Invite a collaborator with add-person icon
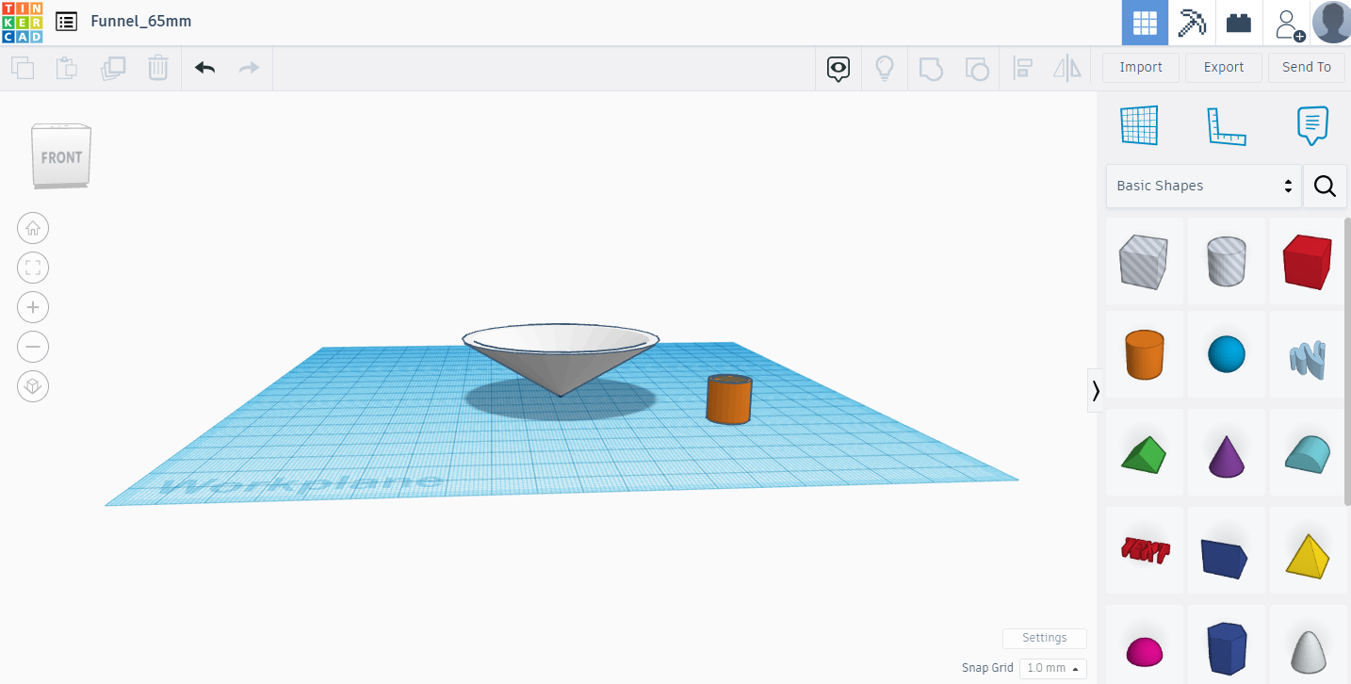This screenshot has width=1351, height=684. [1288, 23]
